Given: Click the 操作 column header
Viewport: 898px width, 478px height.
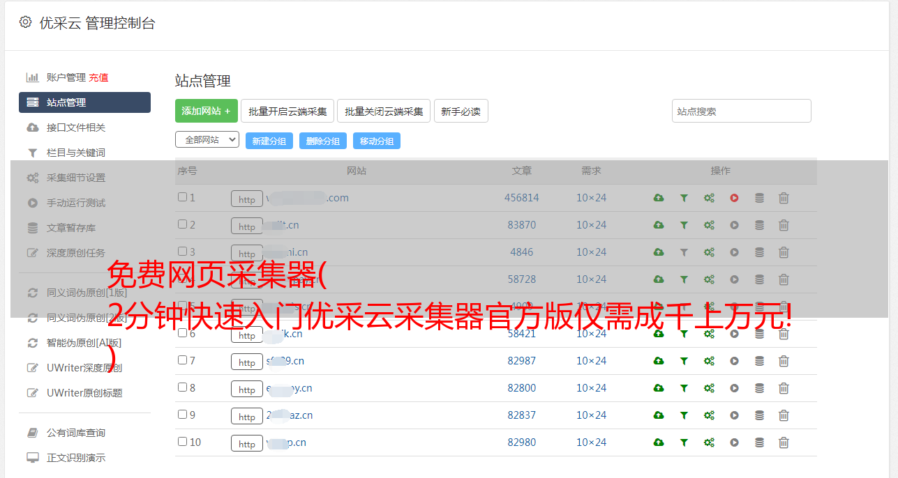Looking at the screenshot, I should pyautogui.click(x=721, y=171).
